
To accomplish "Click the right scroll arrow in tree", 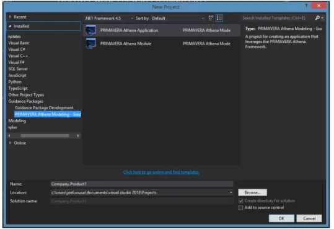I will click(x=78, y=136).
